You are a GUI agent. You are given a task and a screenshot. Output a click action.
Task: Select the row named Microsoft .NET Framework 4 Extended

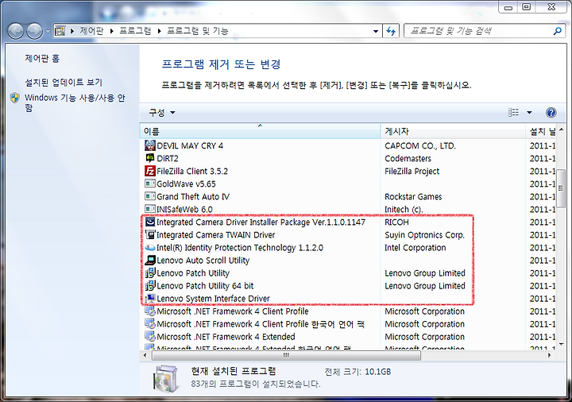(349, 337)
